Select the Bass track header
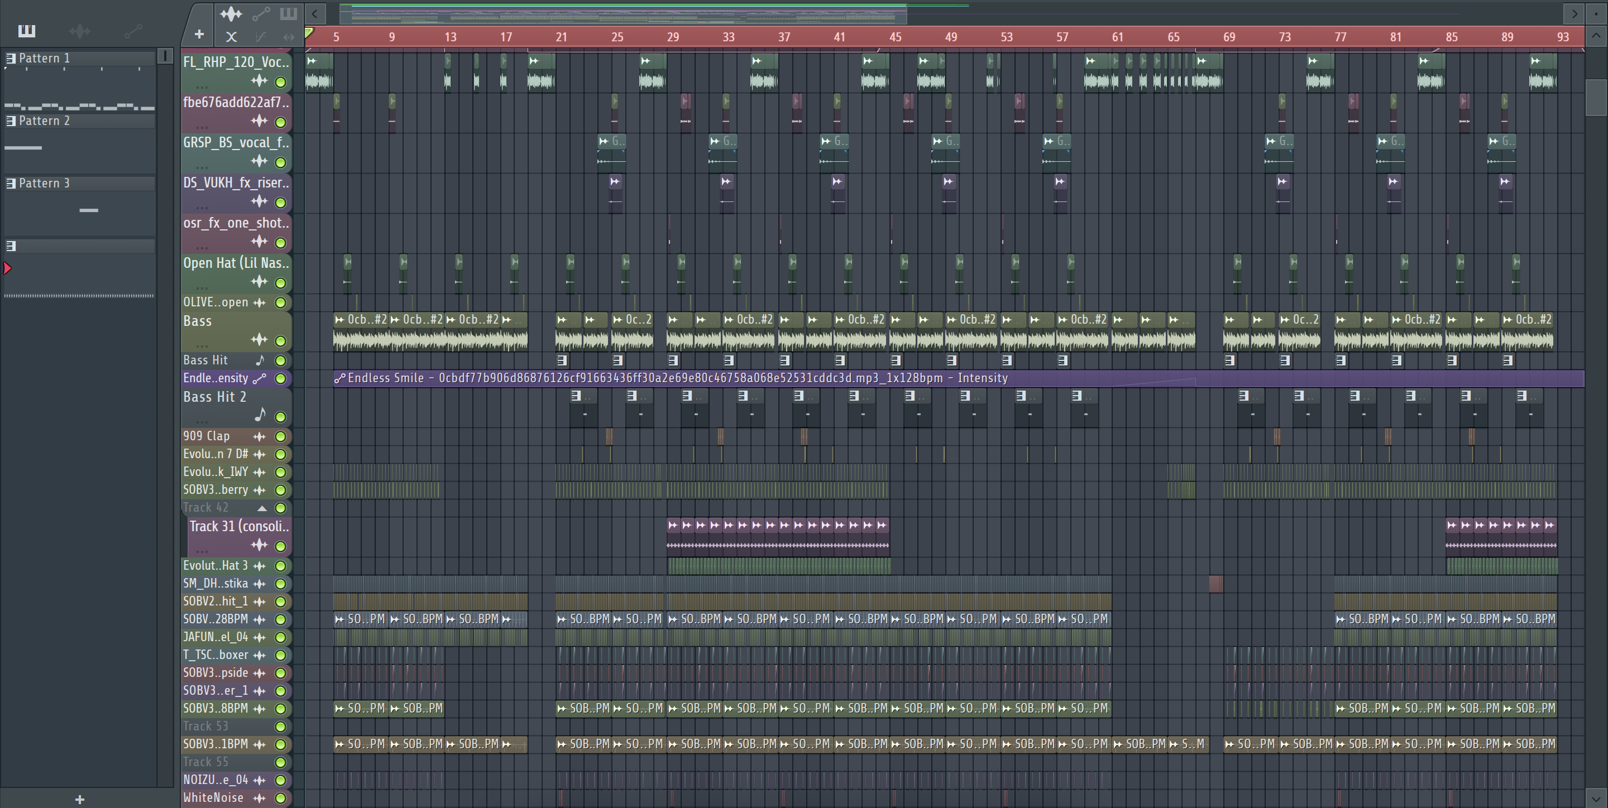Screen dimensions: 1608x808 pos(236,332)
